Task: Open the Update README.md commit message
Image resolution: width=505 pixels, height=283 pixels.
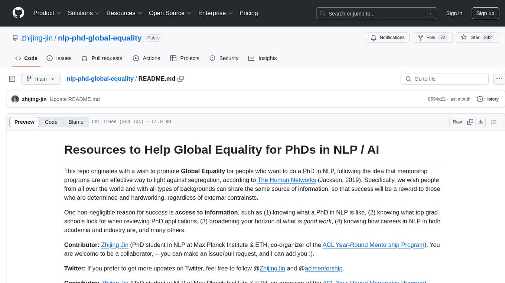Action: [75, 99]
